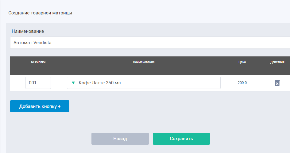Click blank dark header area below Цена
This screenshot has width=290, height=153.
242,70
